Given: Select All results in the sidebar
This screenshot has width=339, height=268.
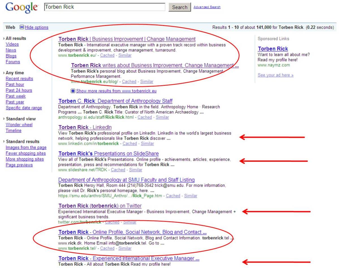Looking at the screenshot, I should click(x=16, y=38).
